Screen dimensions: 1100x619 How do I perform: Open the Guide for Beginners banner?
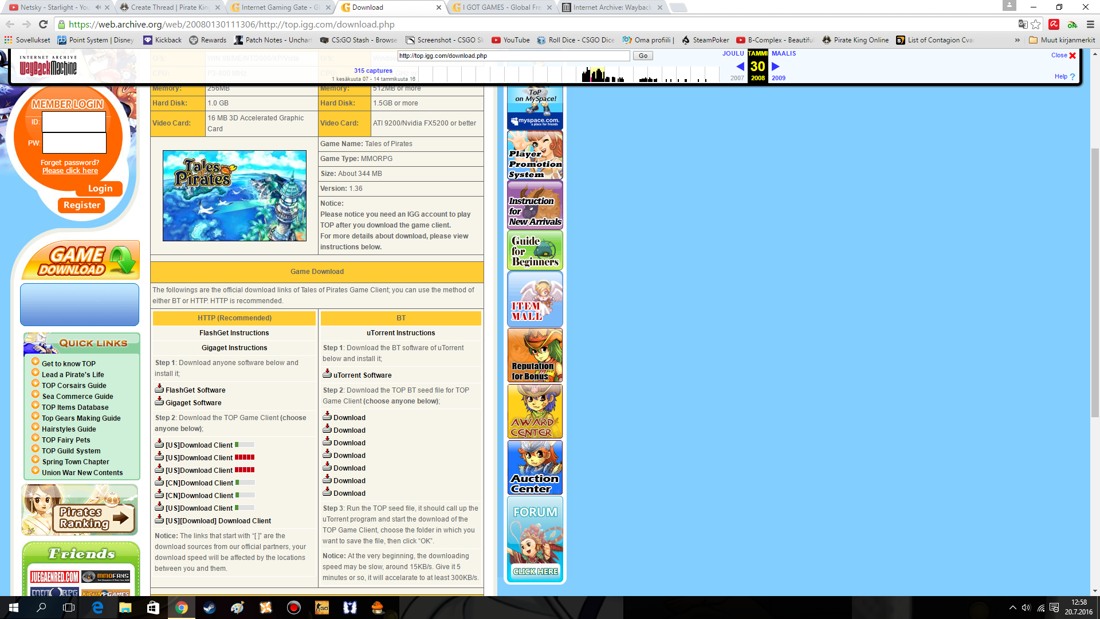[x=535, y=250]
